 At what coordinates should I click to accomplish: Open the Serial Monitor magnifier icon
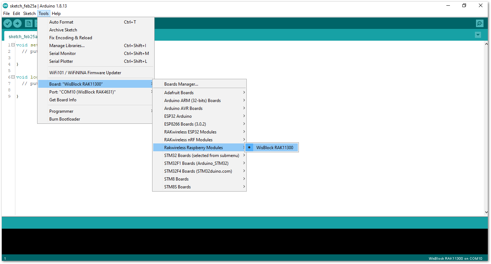point(480,23)
